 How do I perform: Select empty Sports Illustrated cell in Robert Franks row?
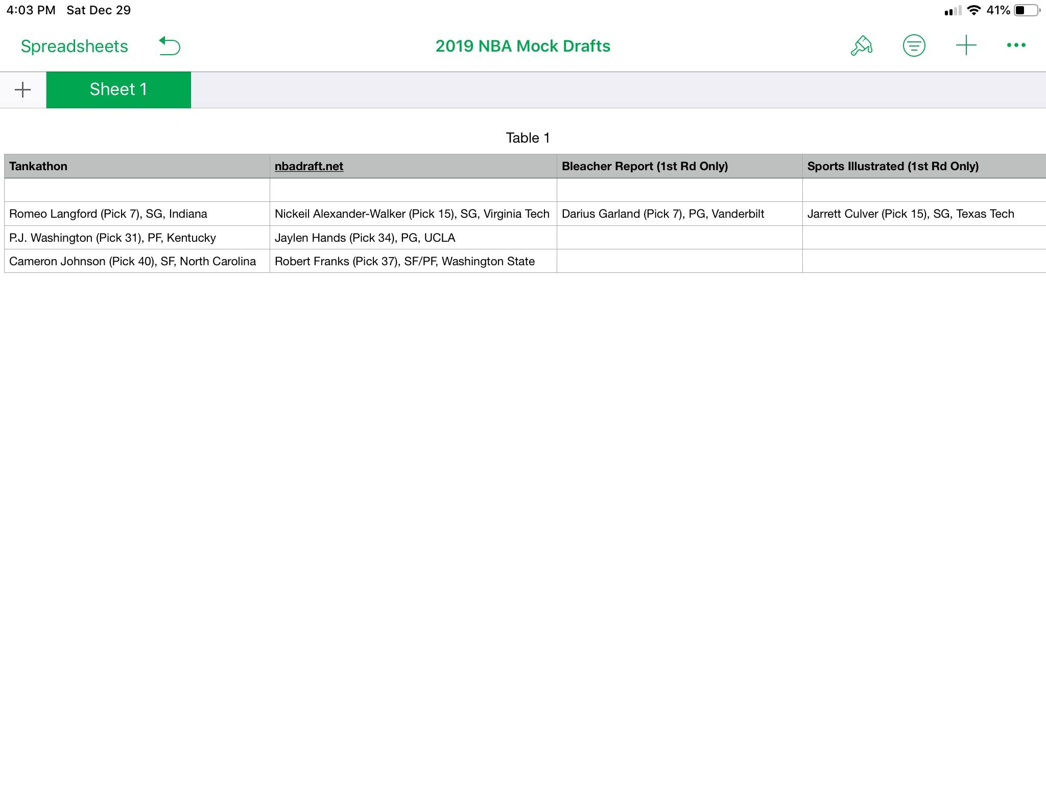[x=924, y=261]
